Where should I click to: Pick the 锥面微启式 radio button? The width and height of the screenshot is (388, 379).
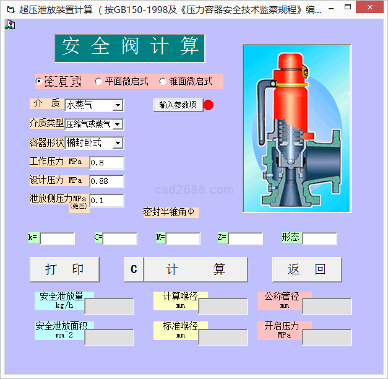(163, 81)
